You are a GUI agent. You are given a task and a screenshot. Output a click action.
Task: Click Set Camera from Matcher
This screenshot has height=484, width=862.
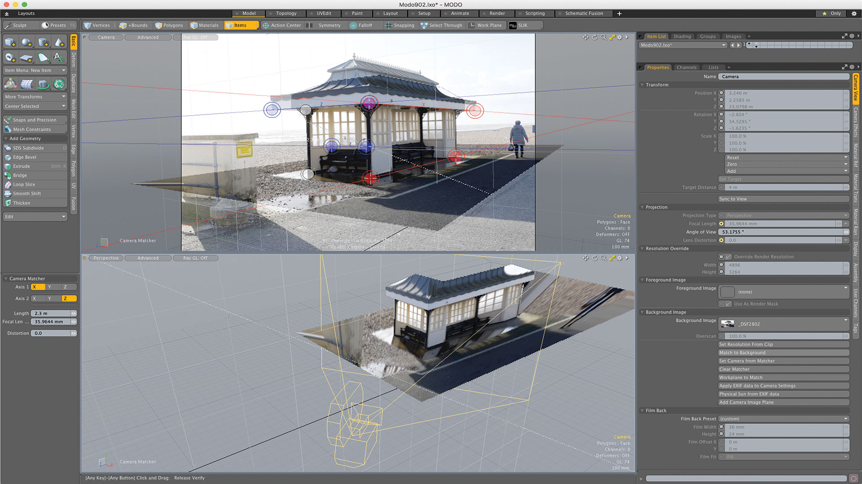click(x=783, y=361)
